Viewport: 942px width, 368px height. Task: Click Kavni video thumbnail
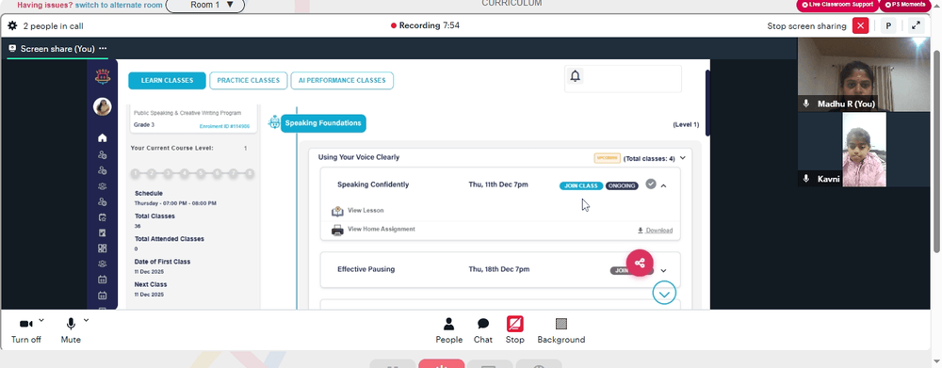coord(863,150)
